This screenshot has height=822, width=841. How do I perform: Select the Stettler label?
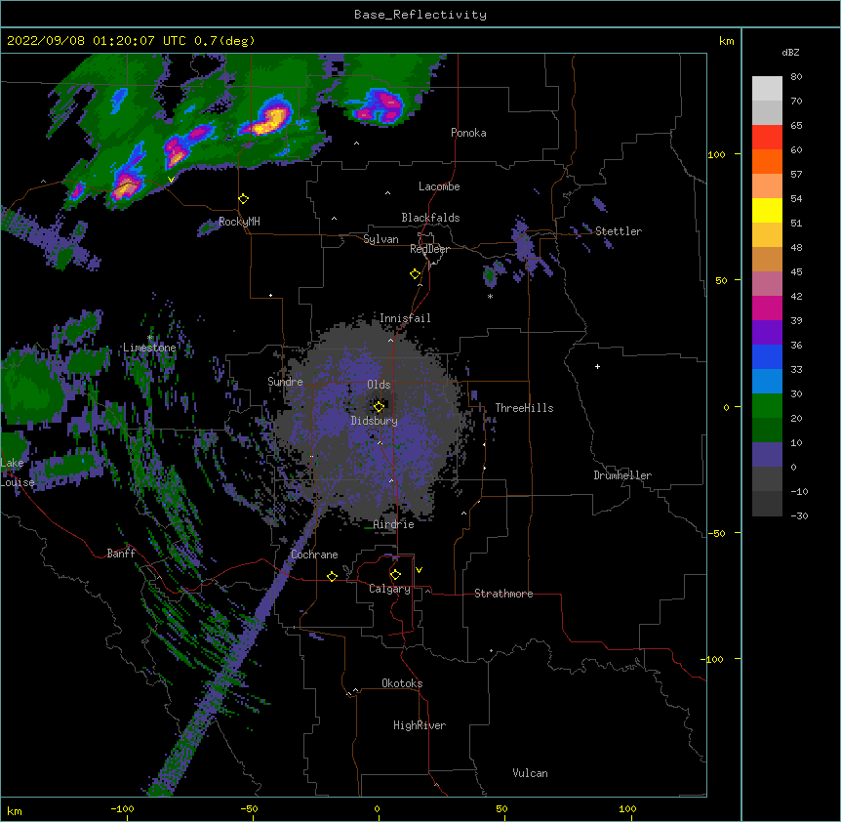619,231
